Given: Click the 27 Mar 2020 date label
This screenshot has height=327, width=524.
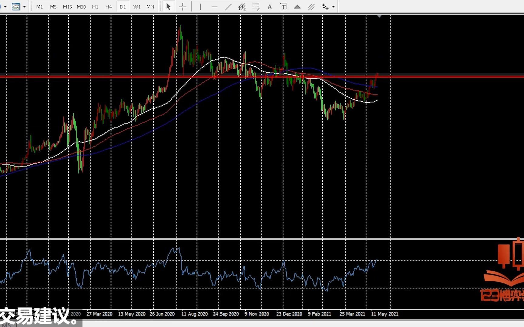Looking at the screenshot, I should tap(99, 314).
